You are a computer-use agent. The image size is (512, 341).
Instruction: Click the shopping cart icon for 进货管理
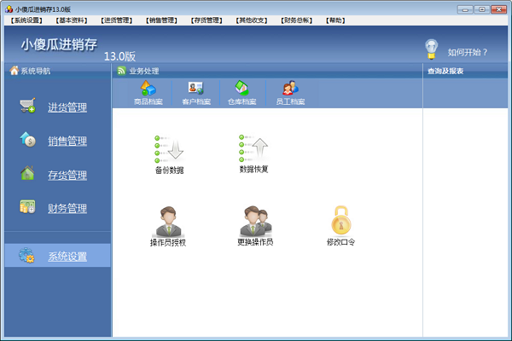pyautogui.click(x=27, y=106)
